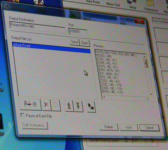This screenshot has width=168, height=150.
Task: Click preview scroll down arrow
Action: (x=151, y=94)
